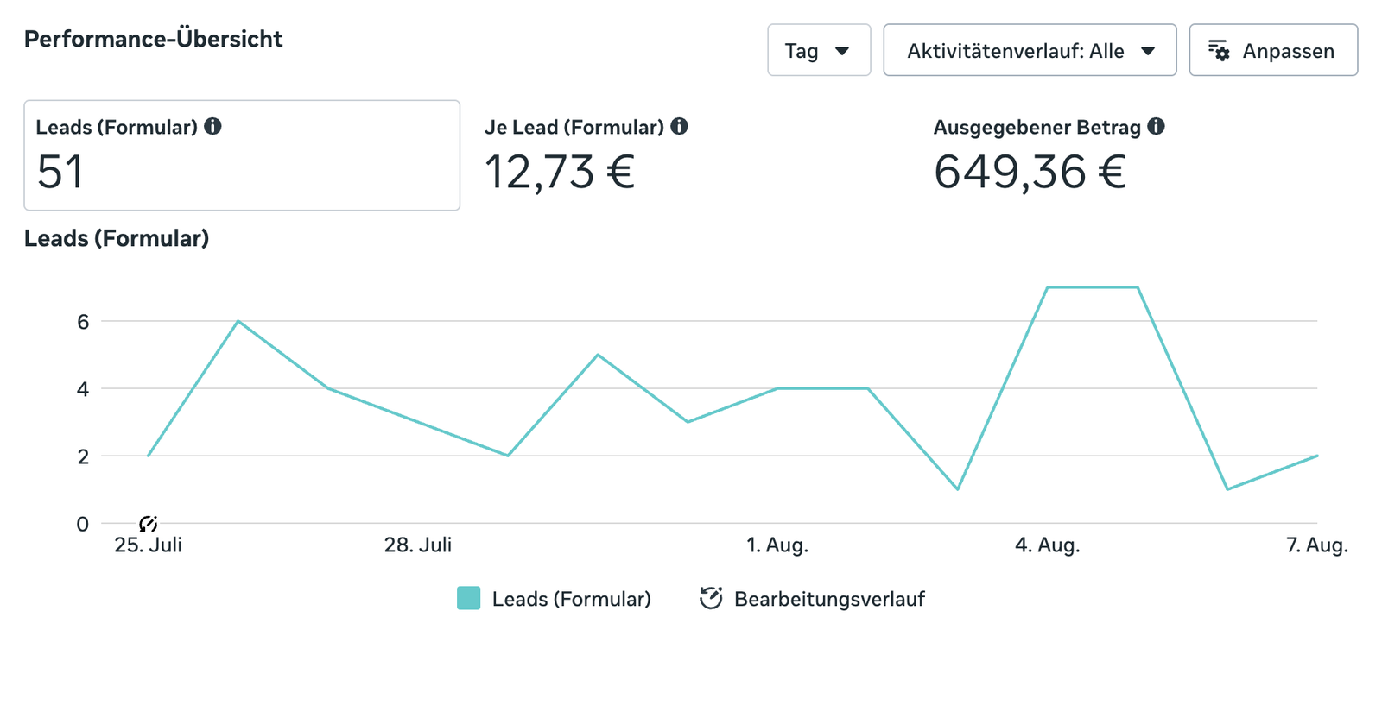The height and width of the screenshot is (724, 1382).
Task: Click the Performance-Übersicht heading
Action: [x=154, y=39]
